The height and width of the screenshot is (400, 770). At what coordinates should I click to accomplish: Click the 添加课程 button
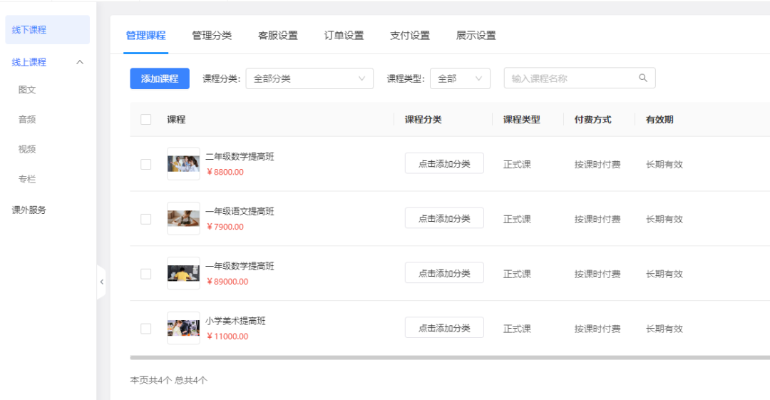tap(160, 78)
